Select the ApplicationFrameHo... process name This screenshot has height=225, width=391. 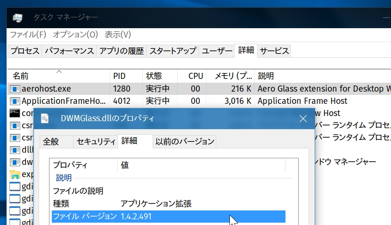[x=64, y=101]
